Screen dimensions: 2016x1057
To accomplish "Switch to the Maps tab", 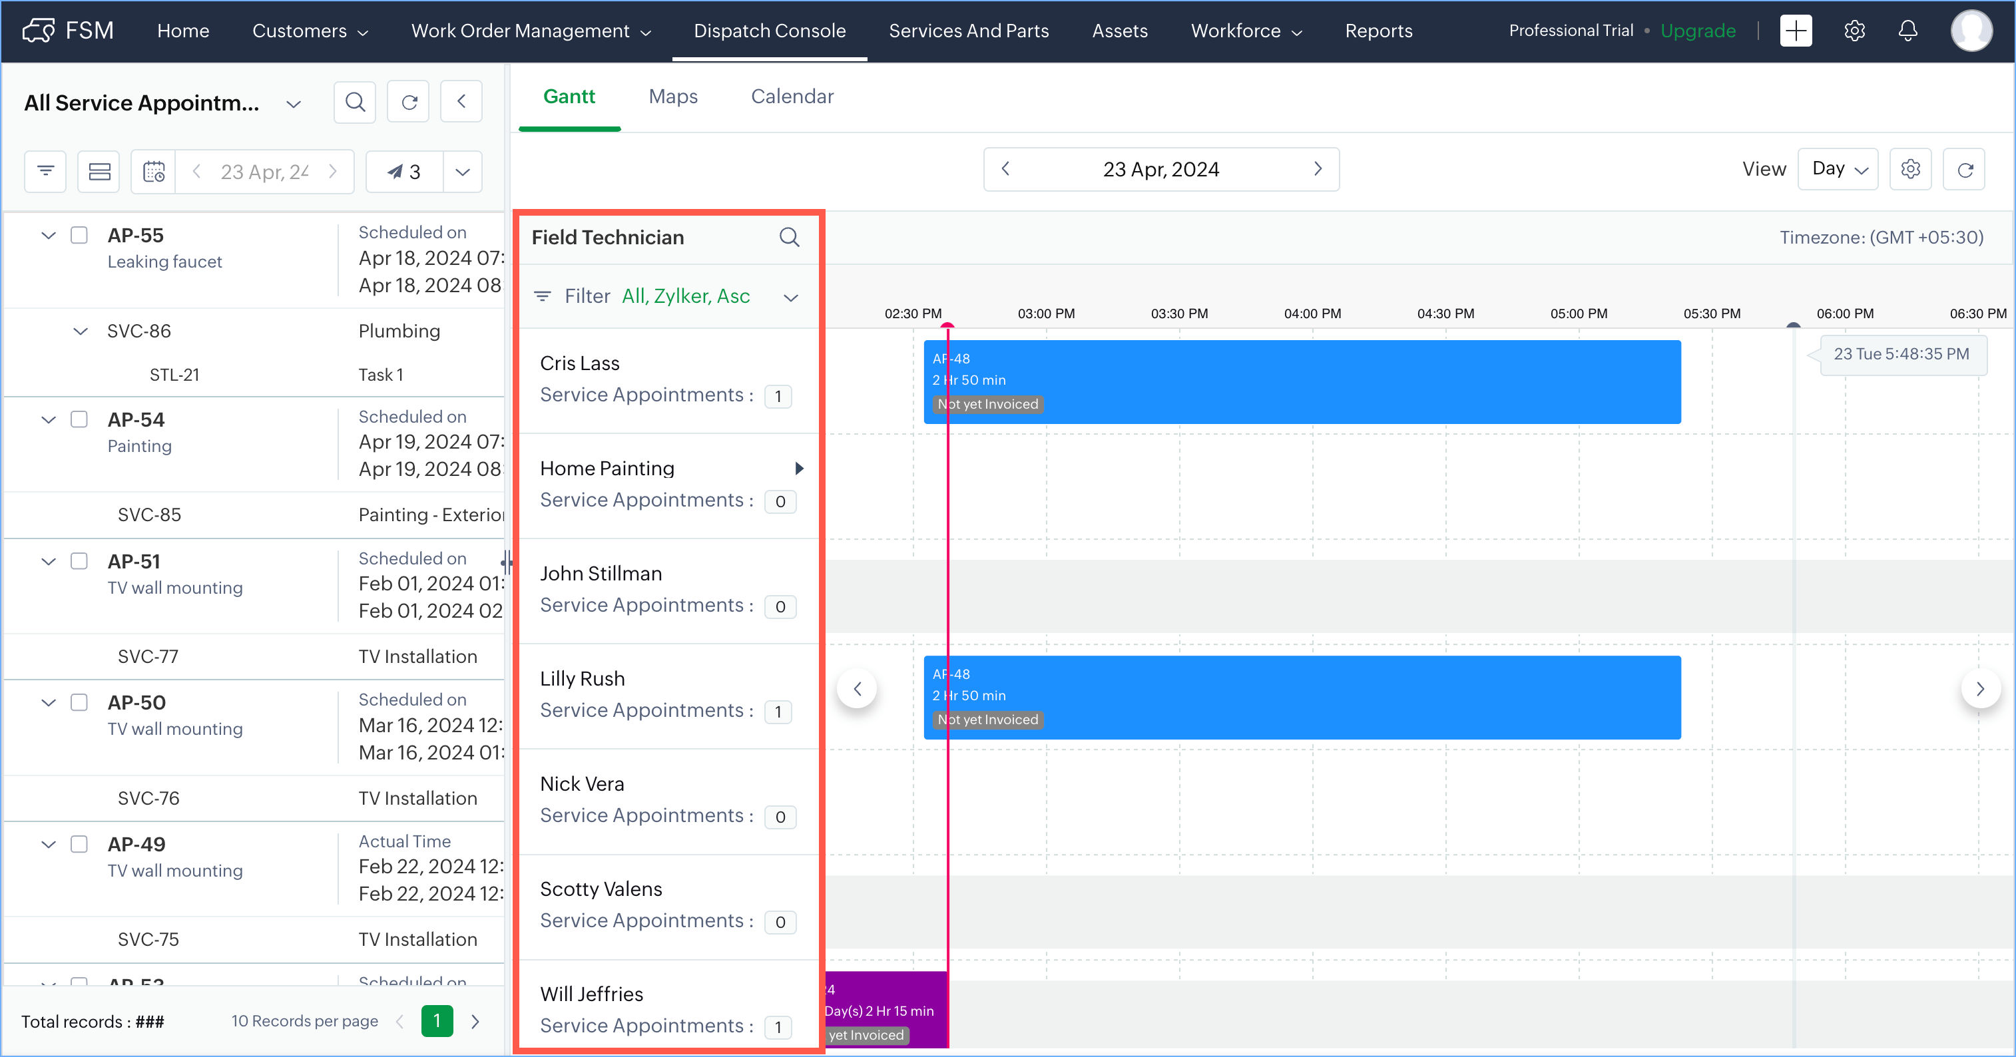I will click(x=673, y=97).
